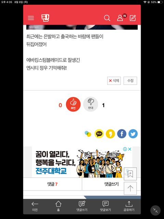Share via Nate On bubble icon
The height and width of the screenshot is (219, 164).
88,134
